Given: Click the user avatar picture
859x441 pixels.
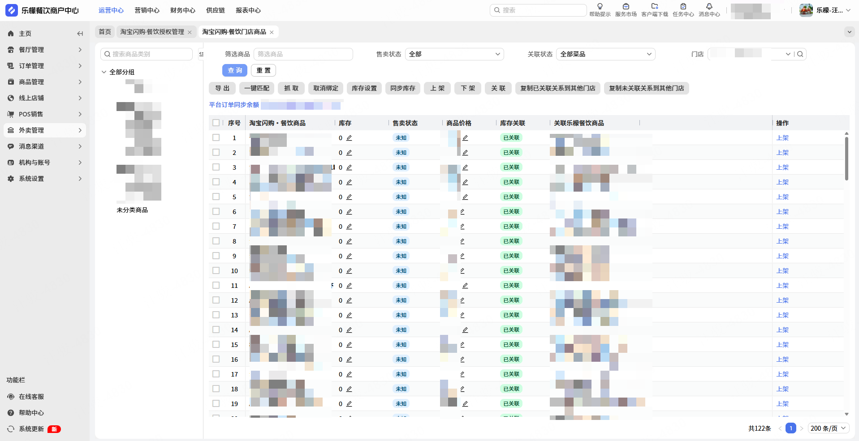Looking at the screenshot, I should (806, 10).
